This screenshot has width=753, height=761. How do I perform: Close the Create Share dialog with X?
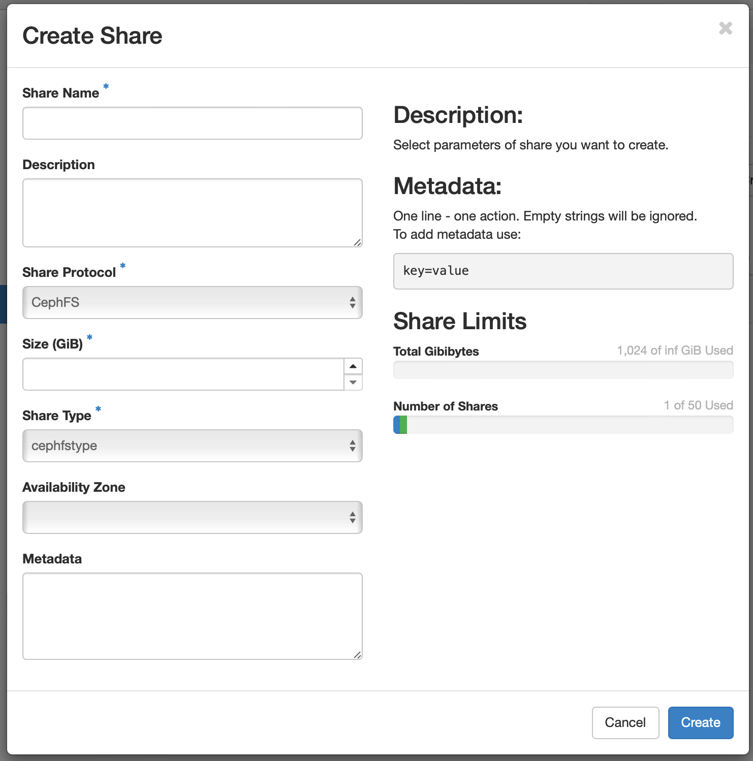click(725, 28)
